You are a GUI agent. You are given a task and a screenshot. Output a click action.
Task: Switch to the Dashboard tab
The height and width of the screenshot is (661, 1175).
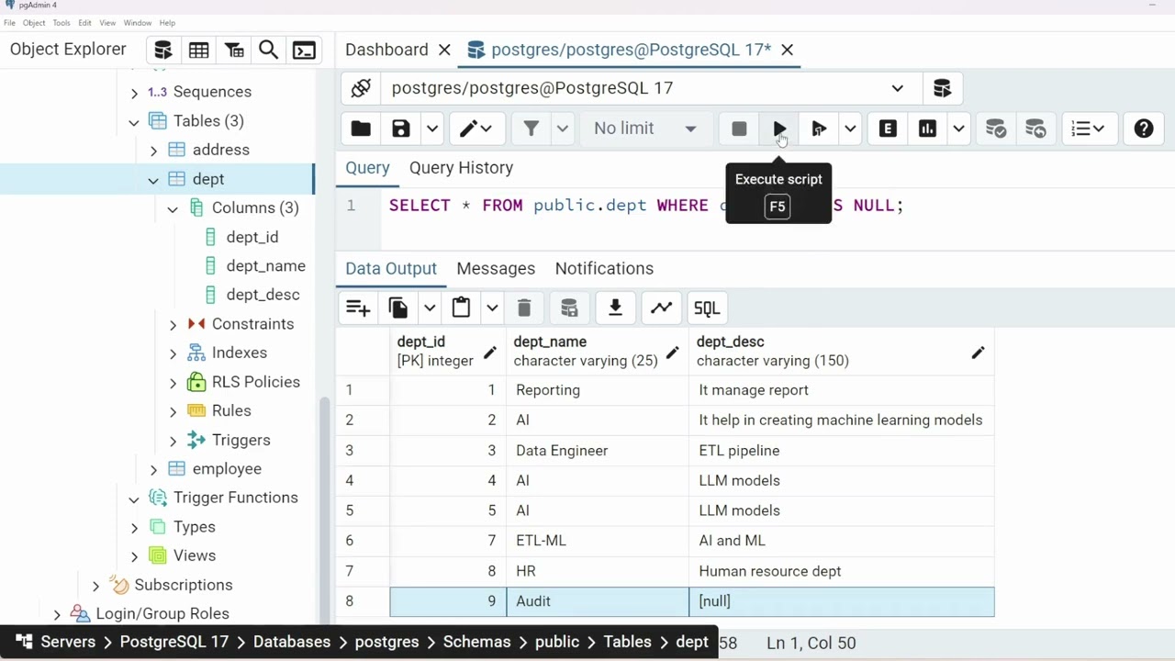coord(386,50)
